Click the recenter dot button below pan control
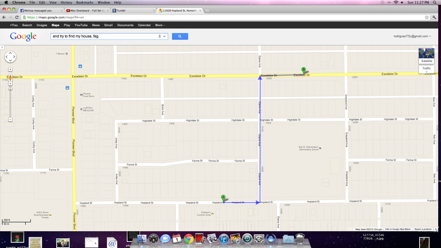 click(10, 69)
